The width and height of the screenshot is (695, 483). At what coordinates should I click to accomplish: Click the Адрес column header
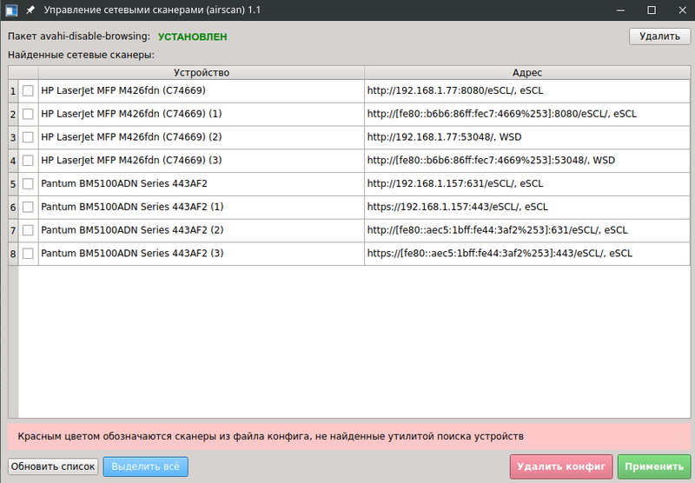click(x=526, y=72)
